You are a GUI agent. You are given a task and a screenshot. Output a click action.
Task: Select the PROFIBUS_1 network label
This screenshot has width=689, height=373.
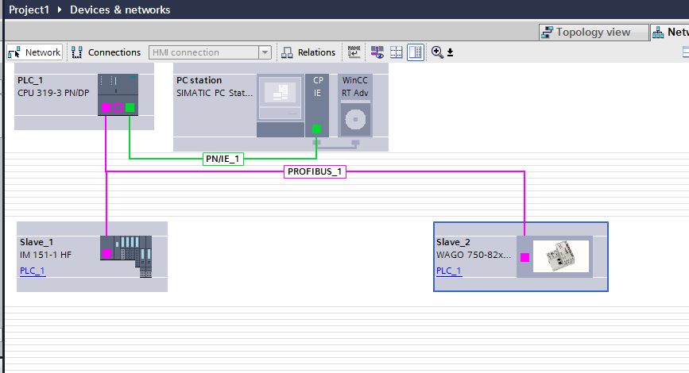(315, 171)
